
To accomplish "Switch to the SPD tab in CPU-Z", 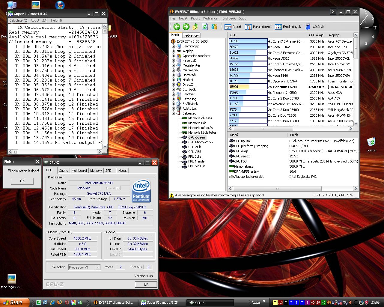I will click(x=108, y=171).
